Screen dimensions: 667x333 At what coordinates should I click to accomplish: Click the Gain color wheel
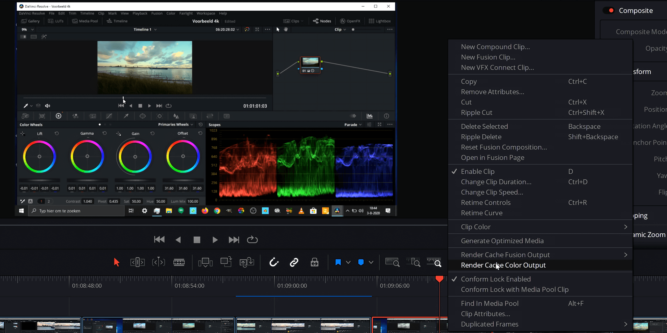[135, 156]
